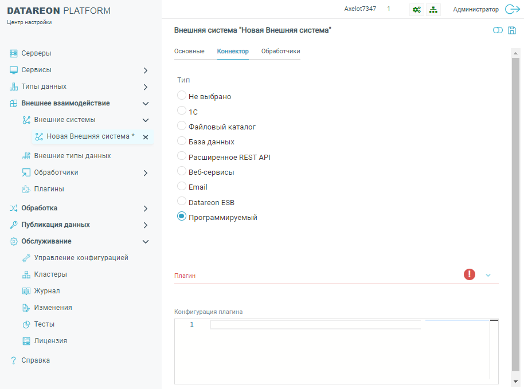The image size is (524, 389).
Task: Collapse the Обслуживание section
Action: click(146, 242)
